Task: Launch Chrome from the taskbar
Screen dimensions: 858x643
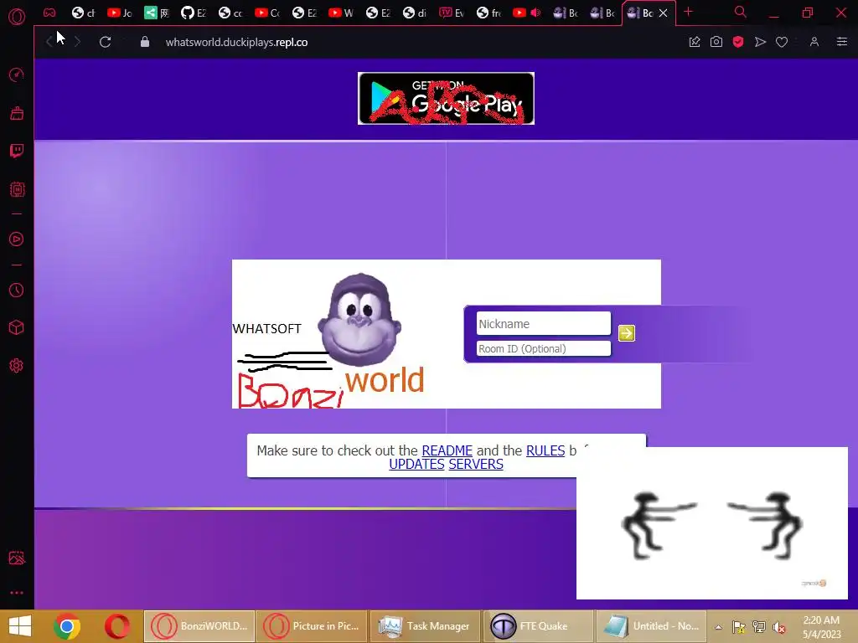Action: (x=67, y=626)
